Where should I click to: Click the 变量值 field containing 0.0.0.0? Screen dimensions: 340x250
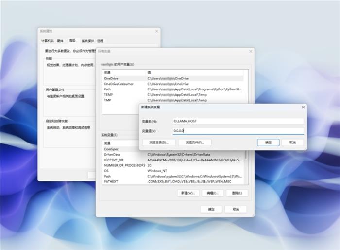pos(238,131)
